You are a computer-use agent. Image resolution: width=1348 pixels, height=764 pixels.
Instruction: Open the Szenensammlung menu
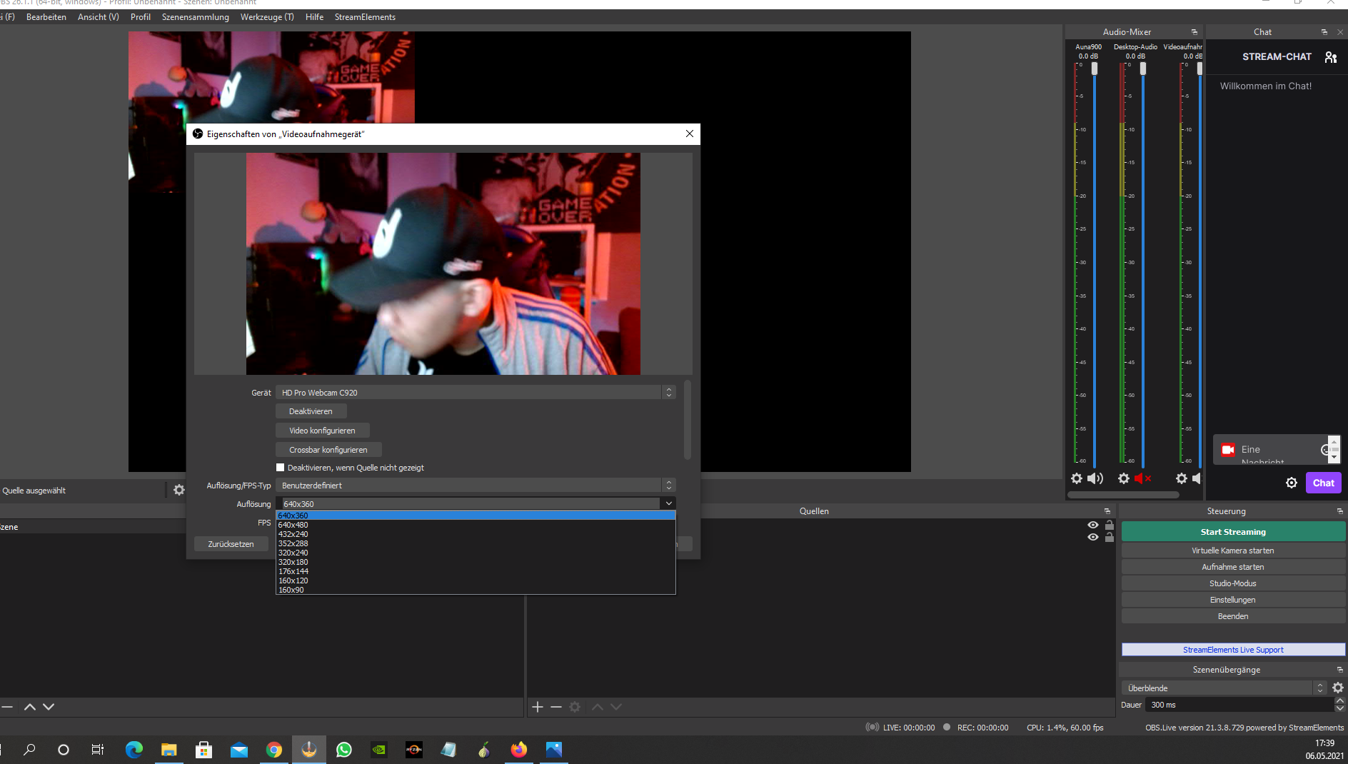195,17
